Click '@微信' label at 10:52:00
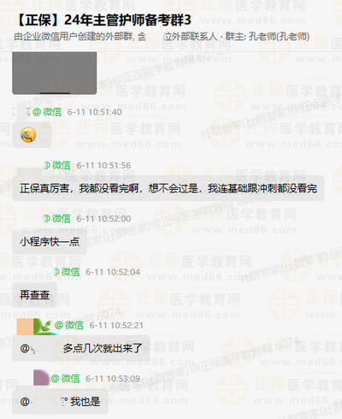Screen dimensions: 342x419 tap(56, 219)
